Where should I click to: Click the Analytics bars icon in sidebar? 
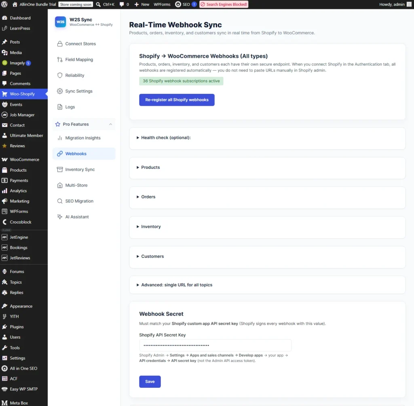click(4, 191)
